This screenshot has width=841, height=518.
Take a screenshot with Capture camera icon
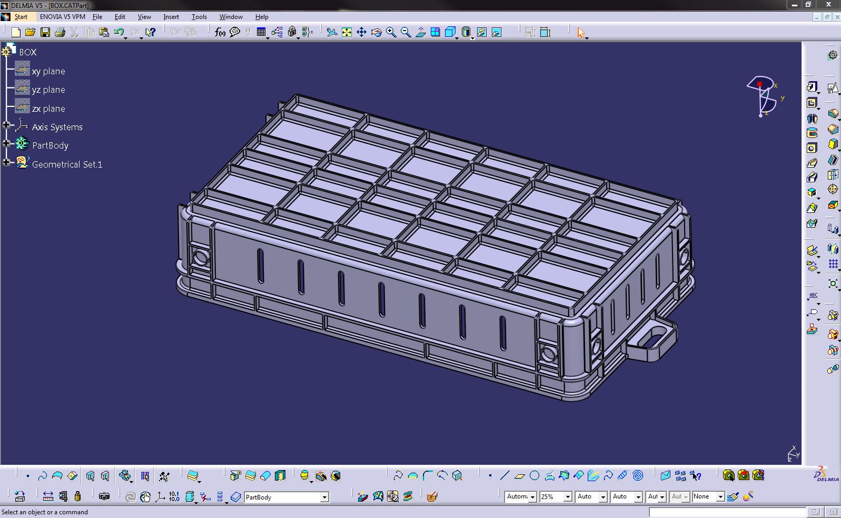coord(104,496)
